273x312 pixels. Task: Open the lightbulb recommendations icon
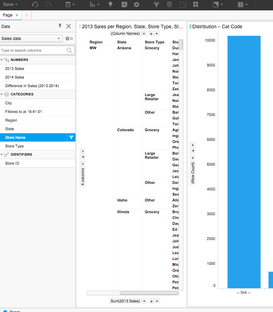tap(110, 4)
